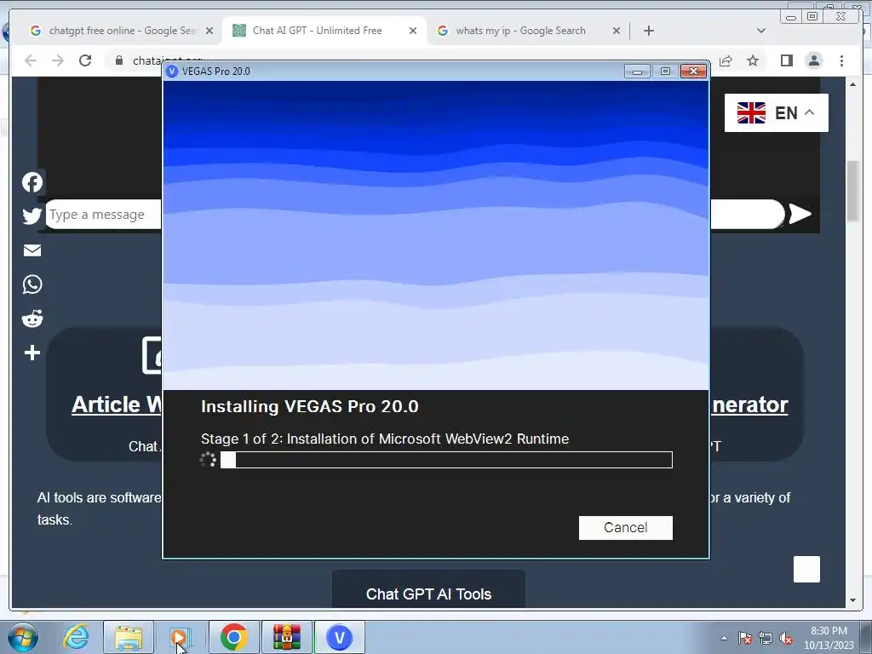Share via WhatsApp sidebar icon
872x654 pixels.
(32, 284)
